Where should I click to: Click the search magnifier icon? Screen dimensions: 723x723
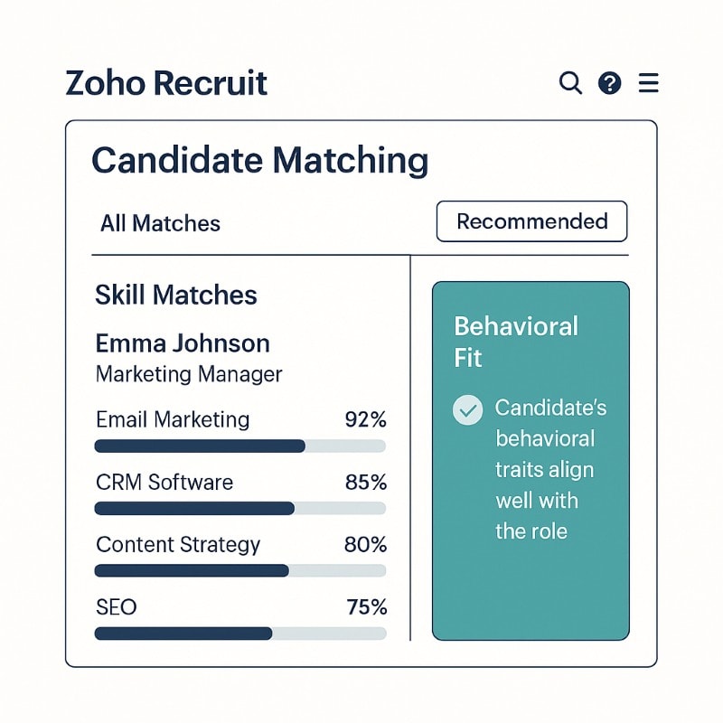pyautogui.click(x=570, y=83)
